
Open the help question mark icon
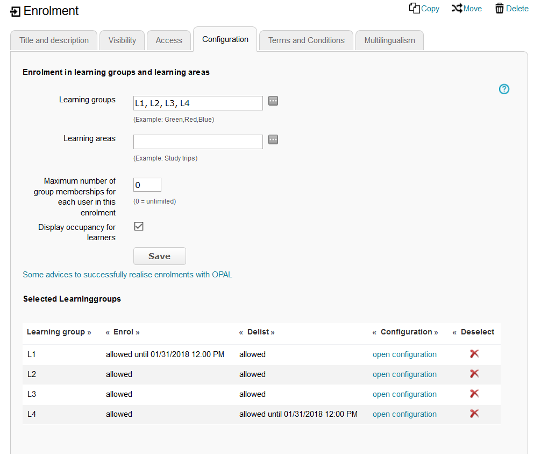click(504, 89)
